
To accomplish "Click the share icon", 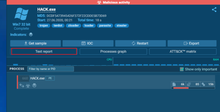I will (214, 10).
